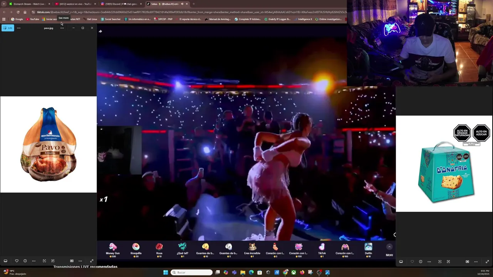Open the weather widget in taskbar
This screenshot has height=277, width=493.
pos(14,272)
